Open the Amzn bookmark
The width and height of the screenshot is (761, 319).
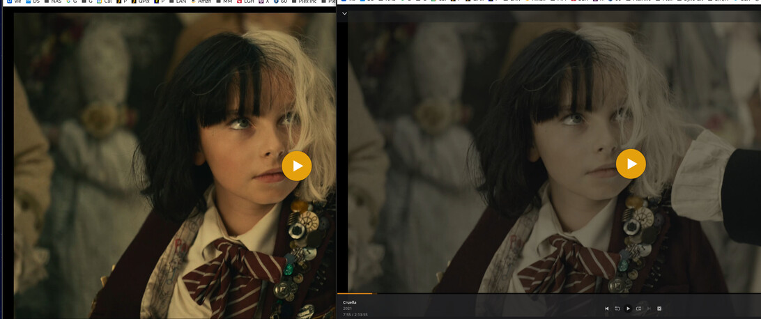[x=201, y=1]
